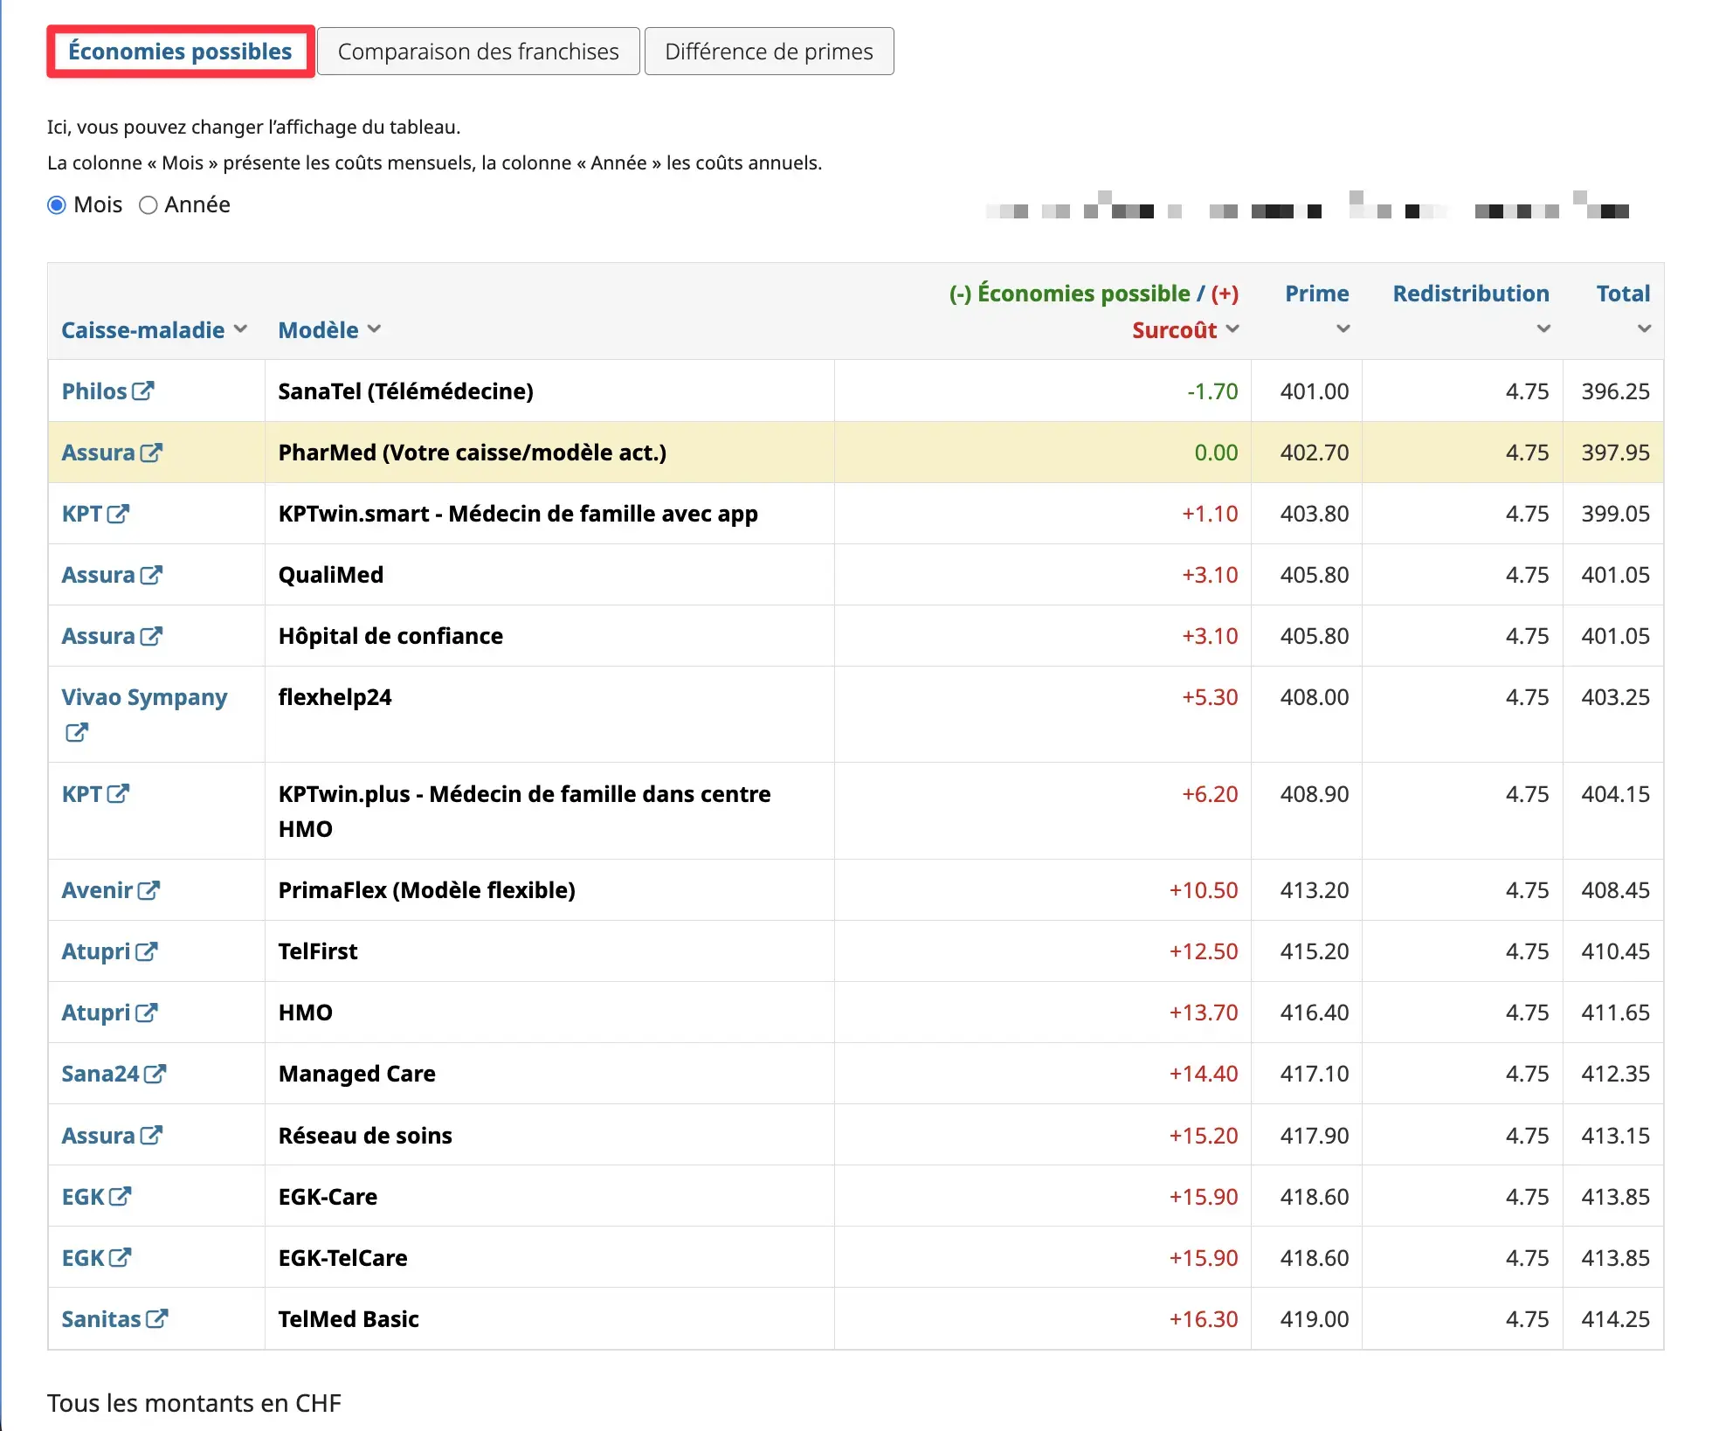Open external link icon next to Sana24
1719x1431 pixels.
(x=155, y=1073)
